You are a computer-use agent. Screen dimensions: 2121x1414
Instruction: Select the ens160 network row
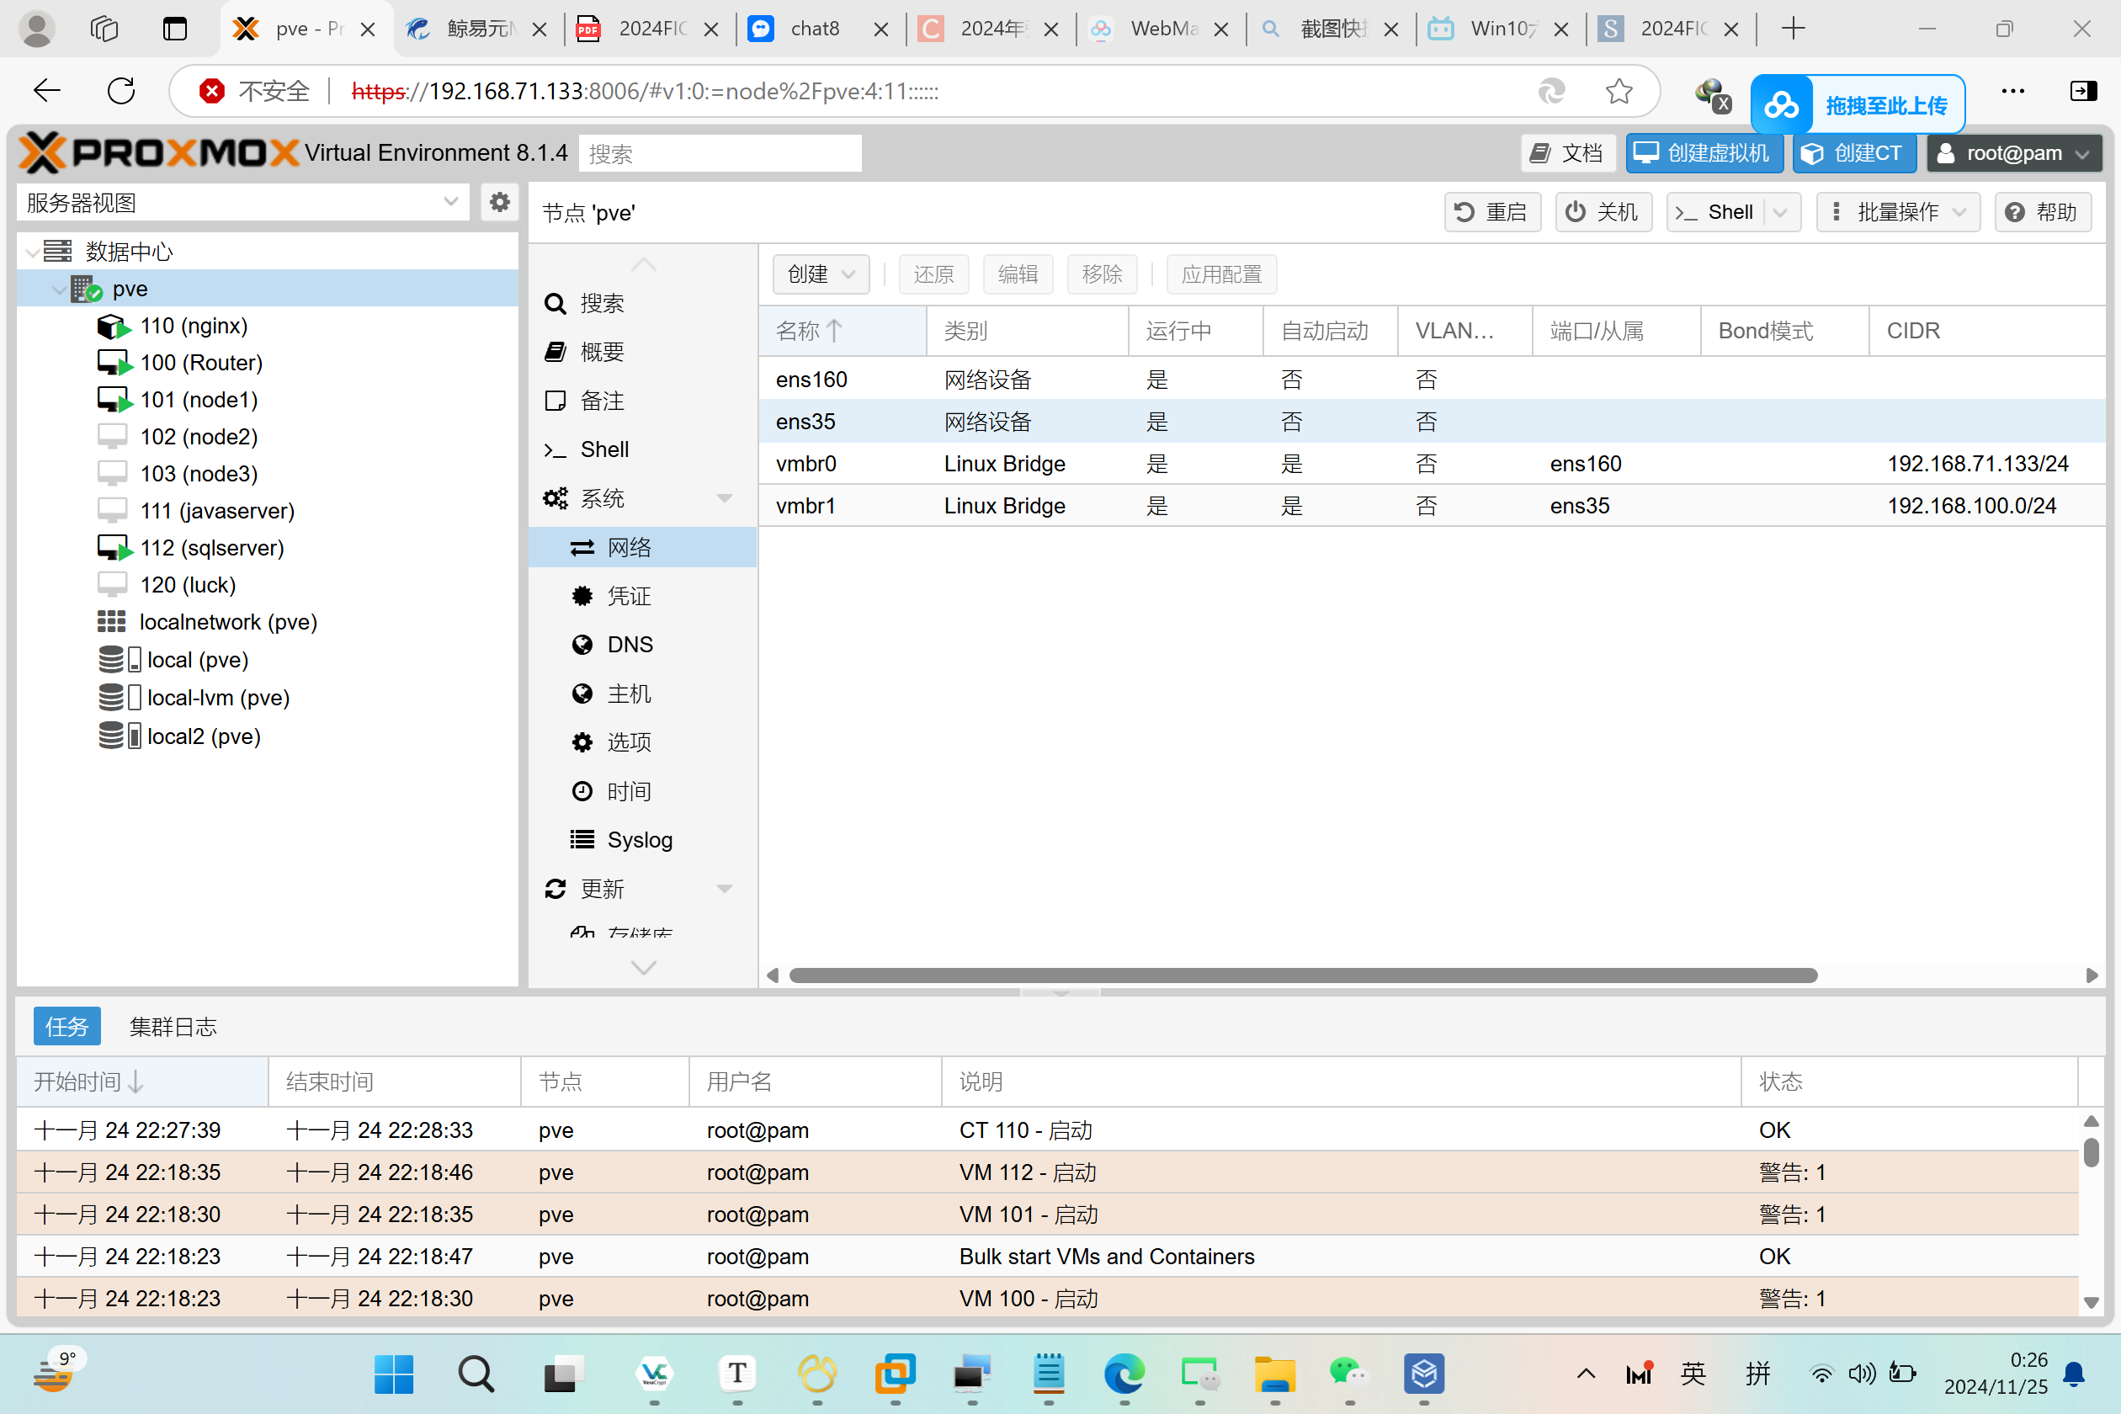(x=1432, y=380)
